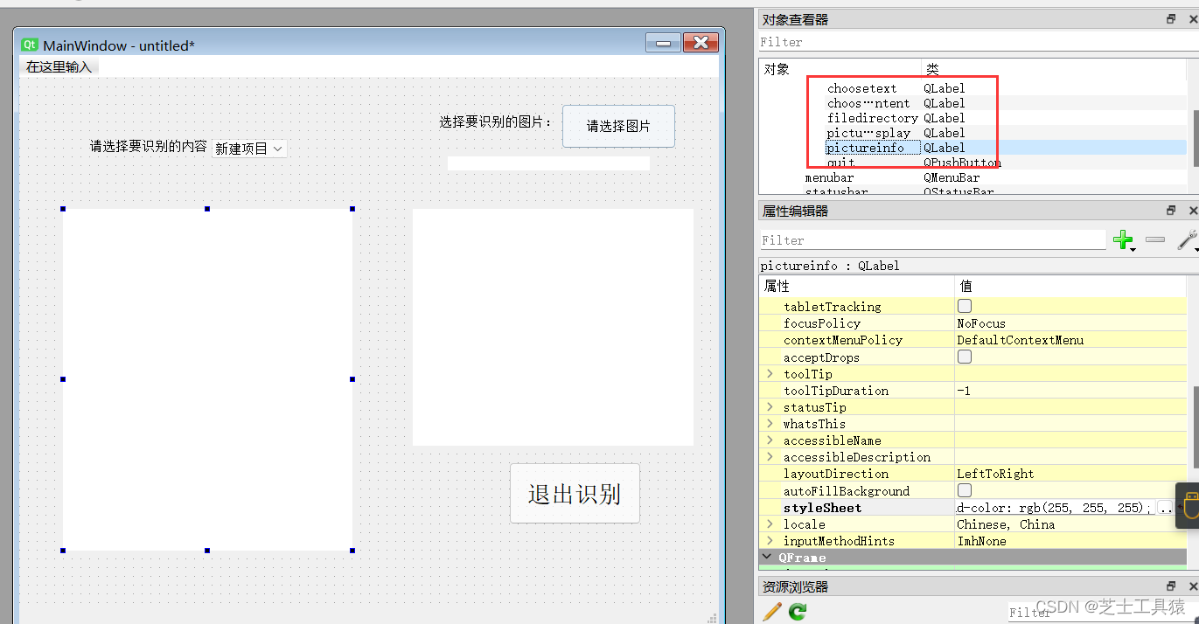Click the Filter field in 对象查看器
The width and height of the screenshot is (1199, 624).
click(978, 42)
